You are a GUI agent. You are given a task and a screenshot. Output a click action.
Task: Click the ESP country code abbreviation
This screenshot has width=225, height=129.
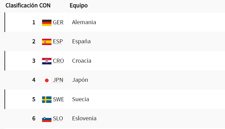point(58,42)
